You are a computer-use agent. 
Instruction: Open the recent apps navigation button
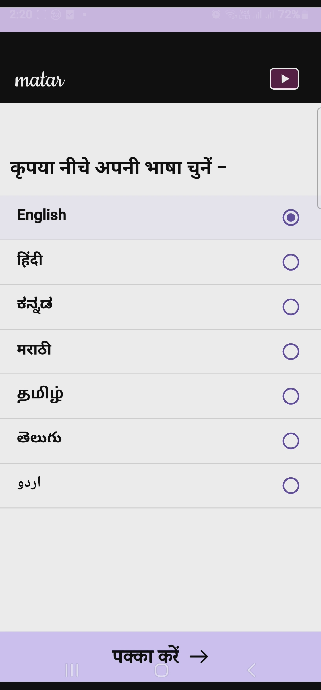coord(72,670)
